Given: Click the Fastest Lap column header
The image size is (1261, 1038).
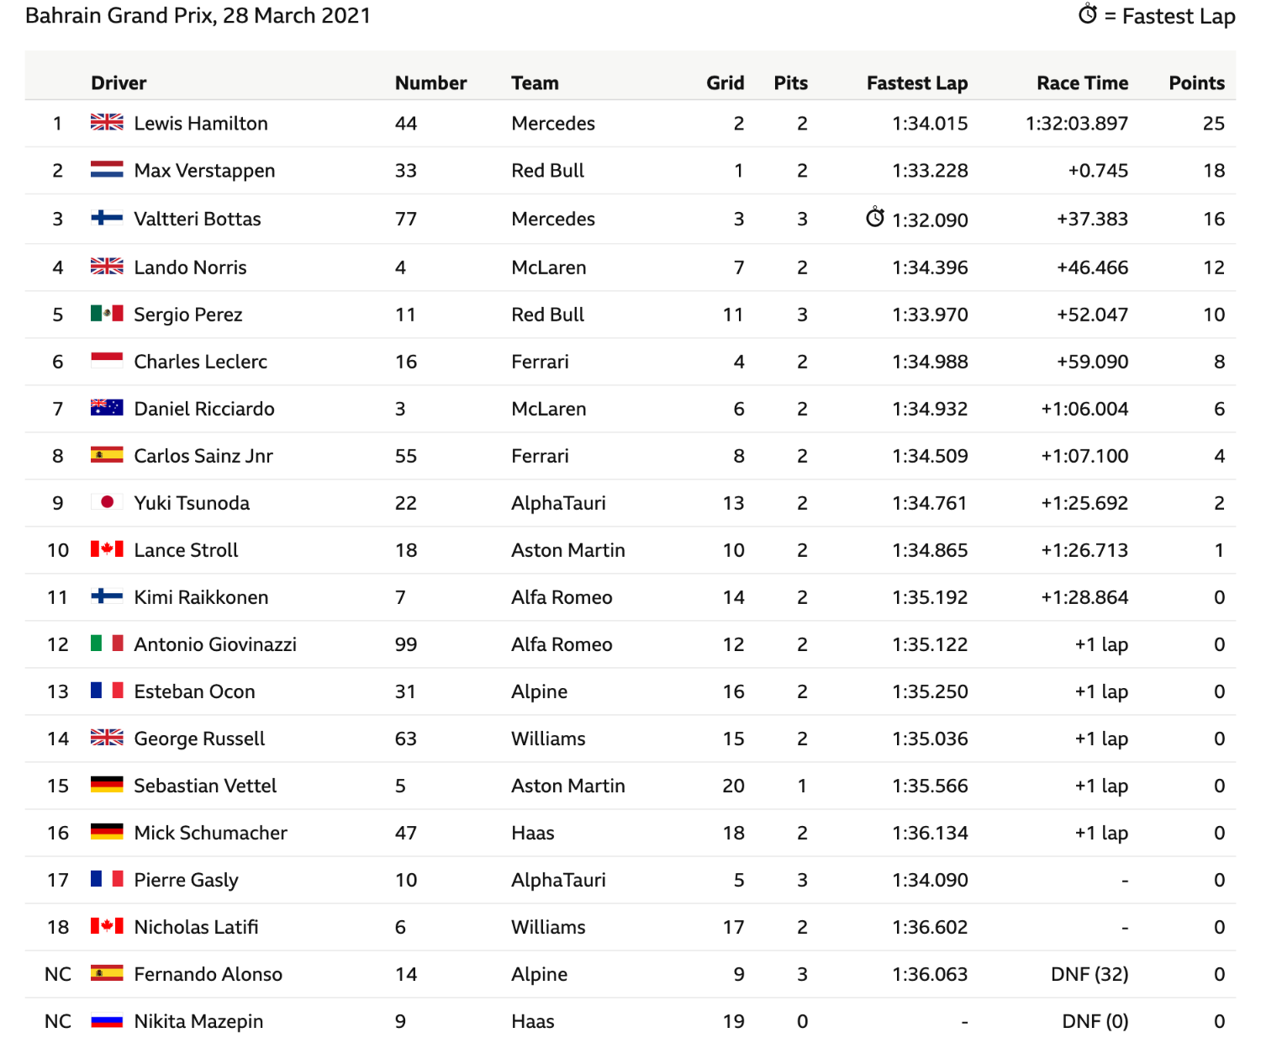Looking at the screenshot, I should 917,82.
